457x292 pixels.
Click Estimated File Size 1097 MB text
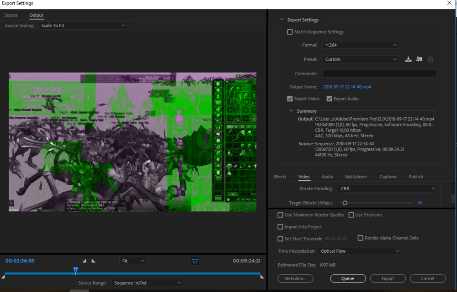[307, 265]
